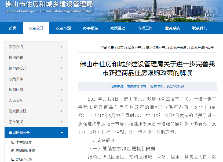Click arrow icon beside 工作简报

[62, 122]
